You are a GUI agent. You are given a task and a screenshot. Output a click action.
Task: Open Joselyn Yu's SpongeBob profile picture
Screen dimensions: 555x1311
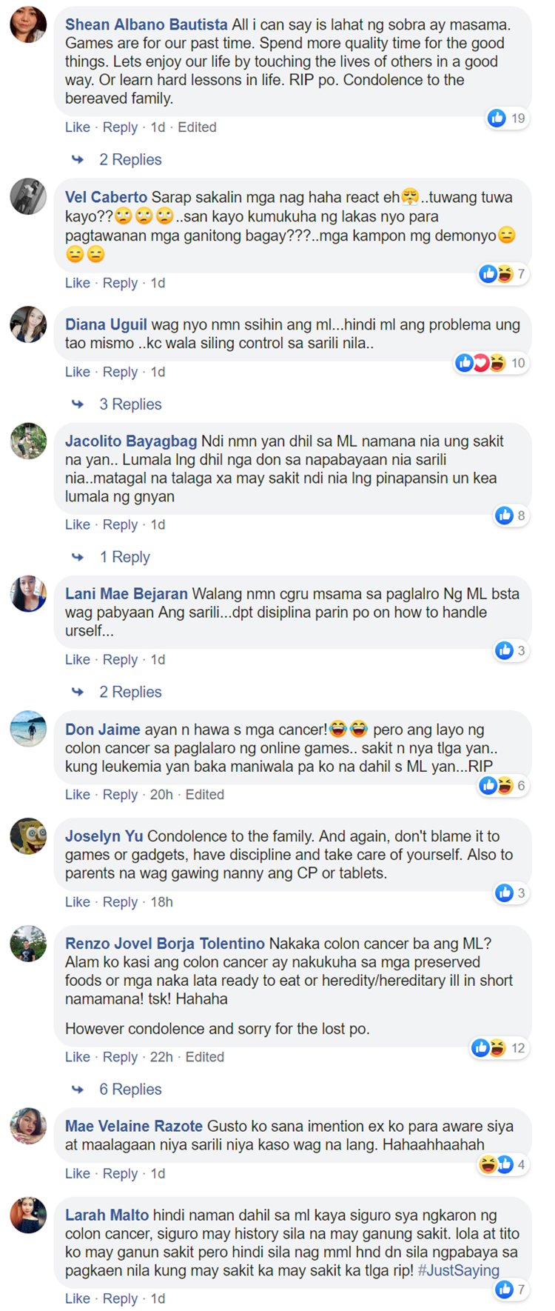click(x=29, y=837)
